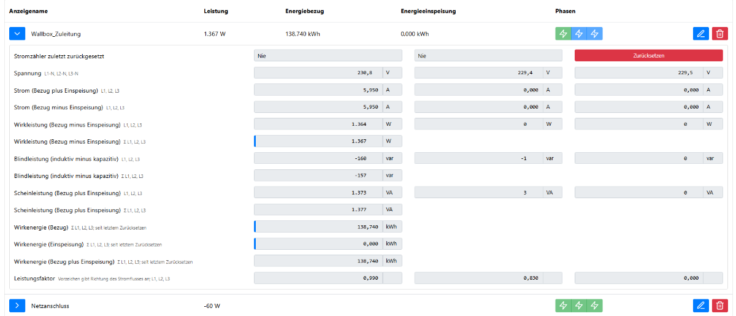Select the Wirkenergie (Bezug) value 138,740
The height and width of the screenshot is (316, 736).
[318, 227]
